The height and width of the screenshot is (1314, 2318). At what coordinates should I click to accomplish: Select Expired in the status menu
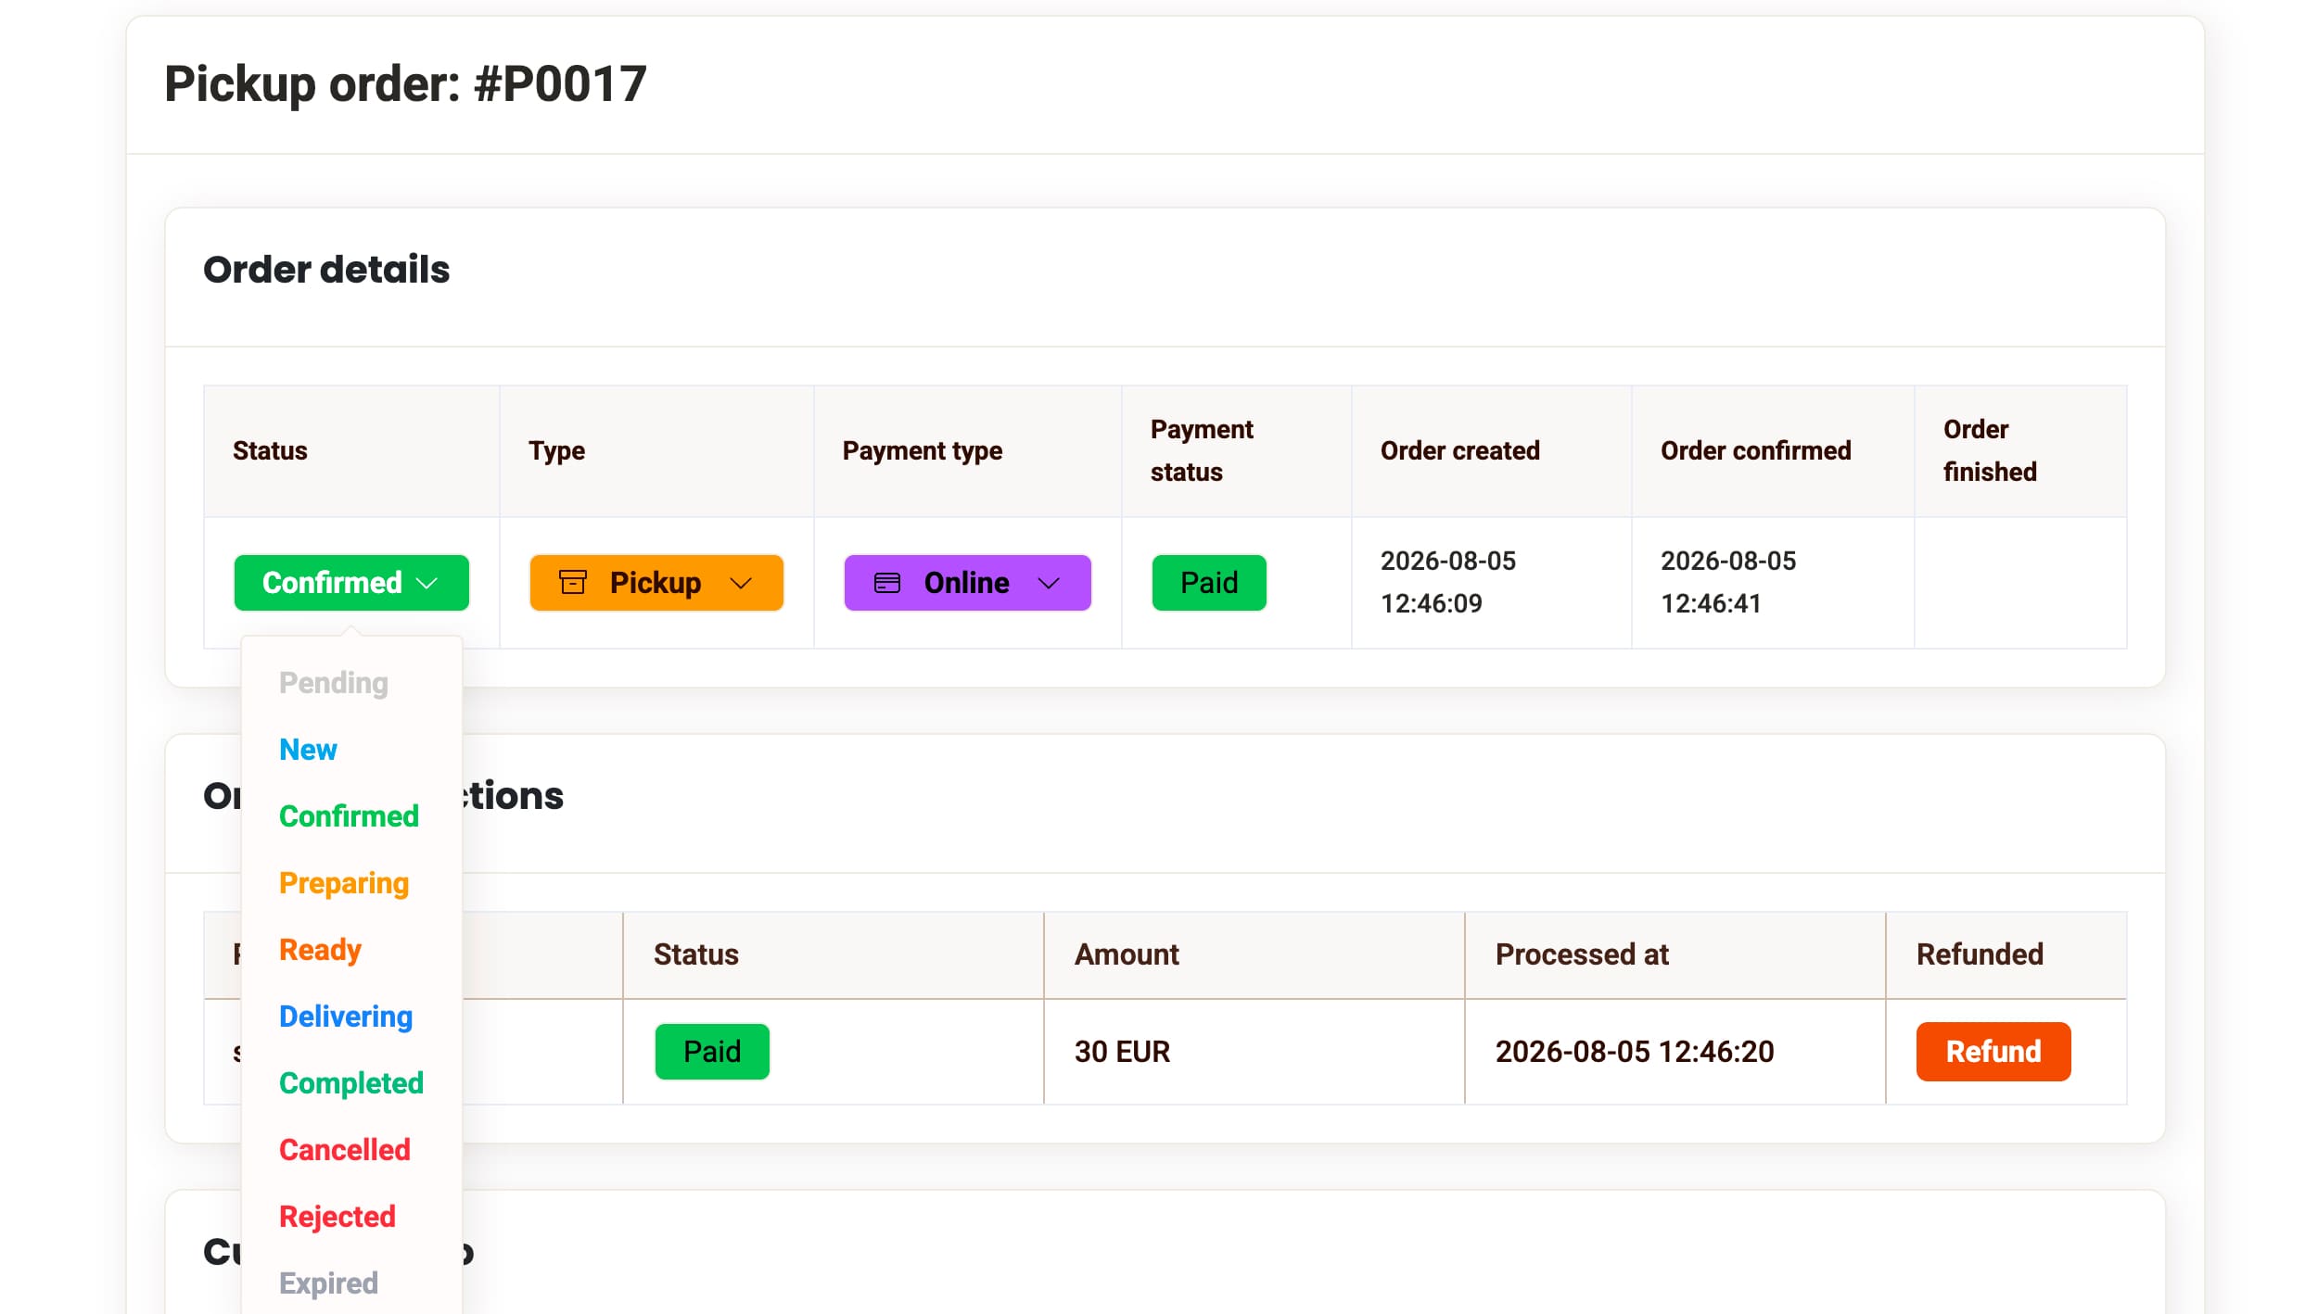pos(328,1283)
